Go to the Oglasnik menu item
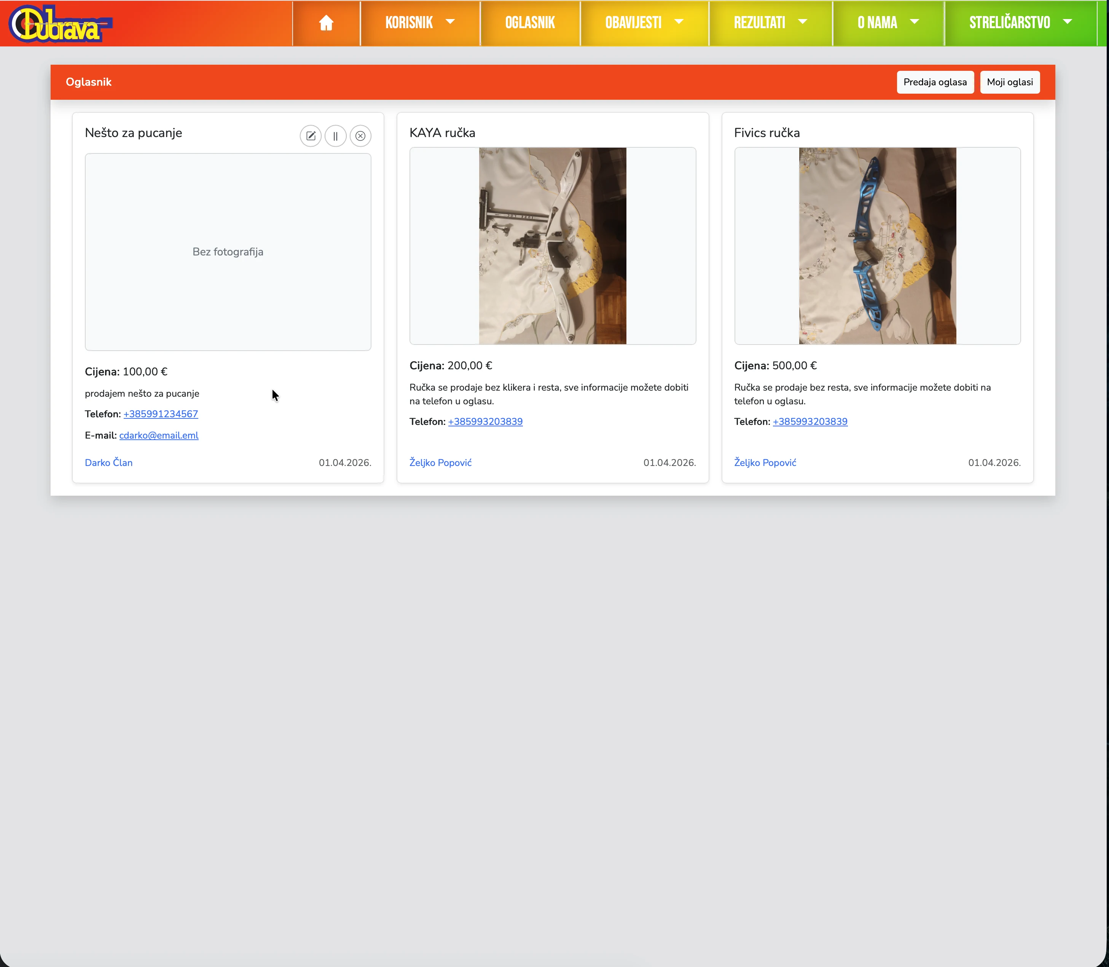Image resolution: width=1109 pixels, height=967 pixels. click(x=530, y=23)
